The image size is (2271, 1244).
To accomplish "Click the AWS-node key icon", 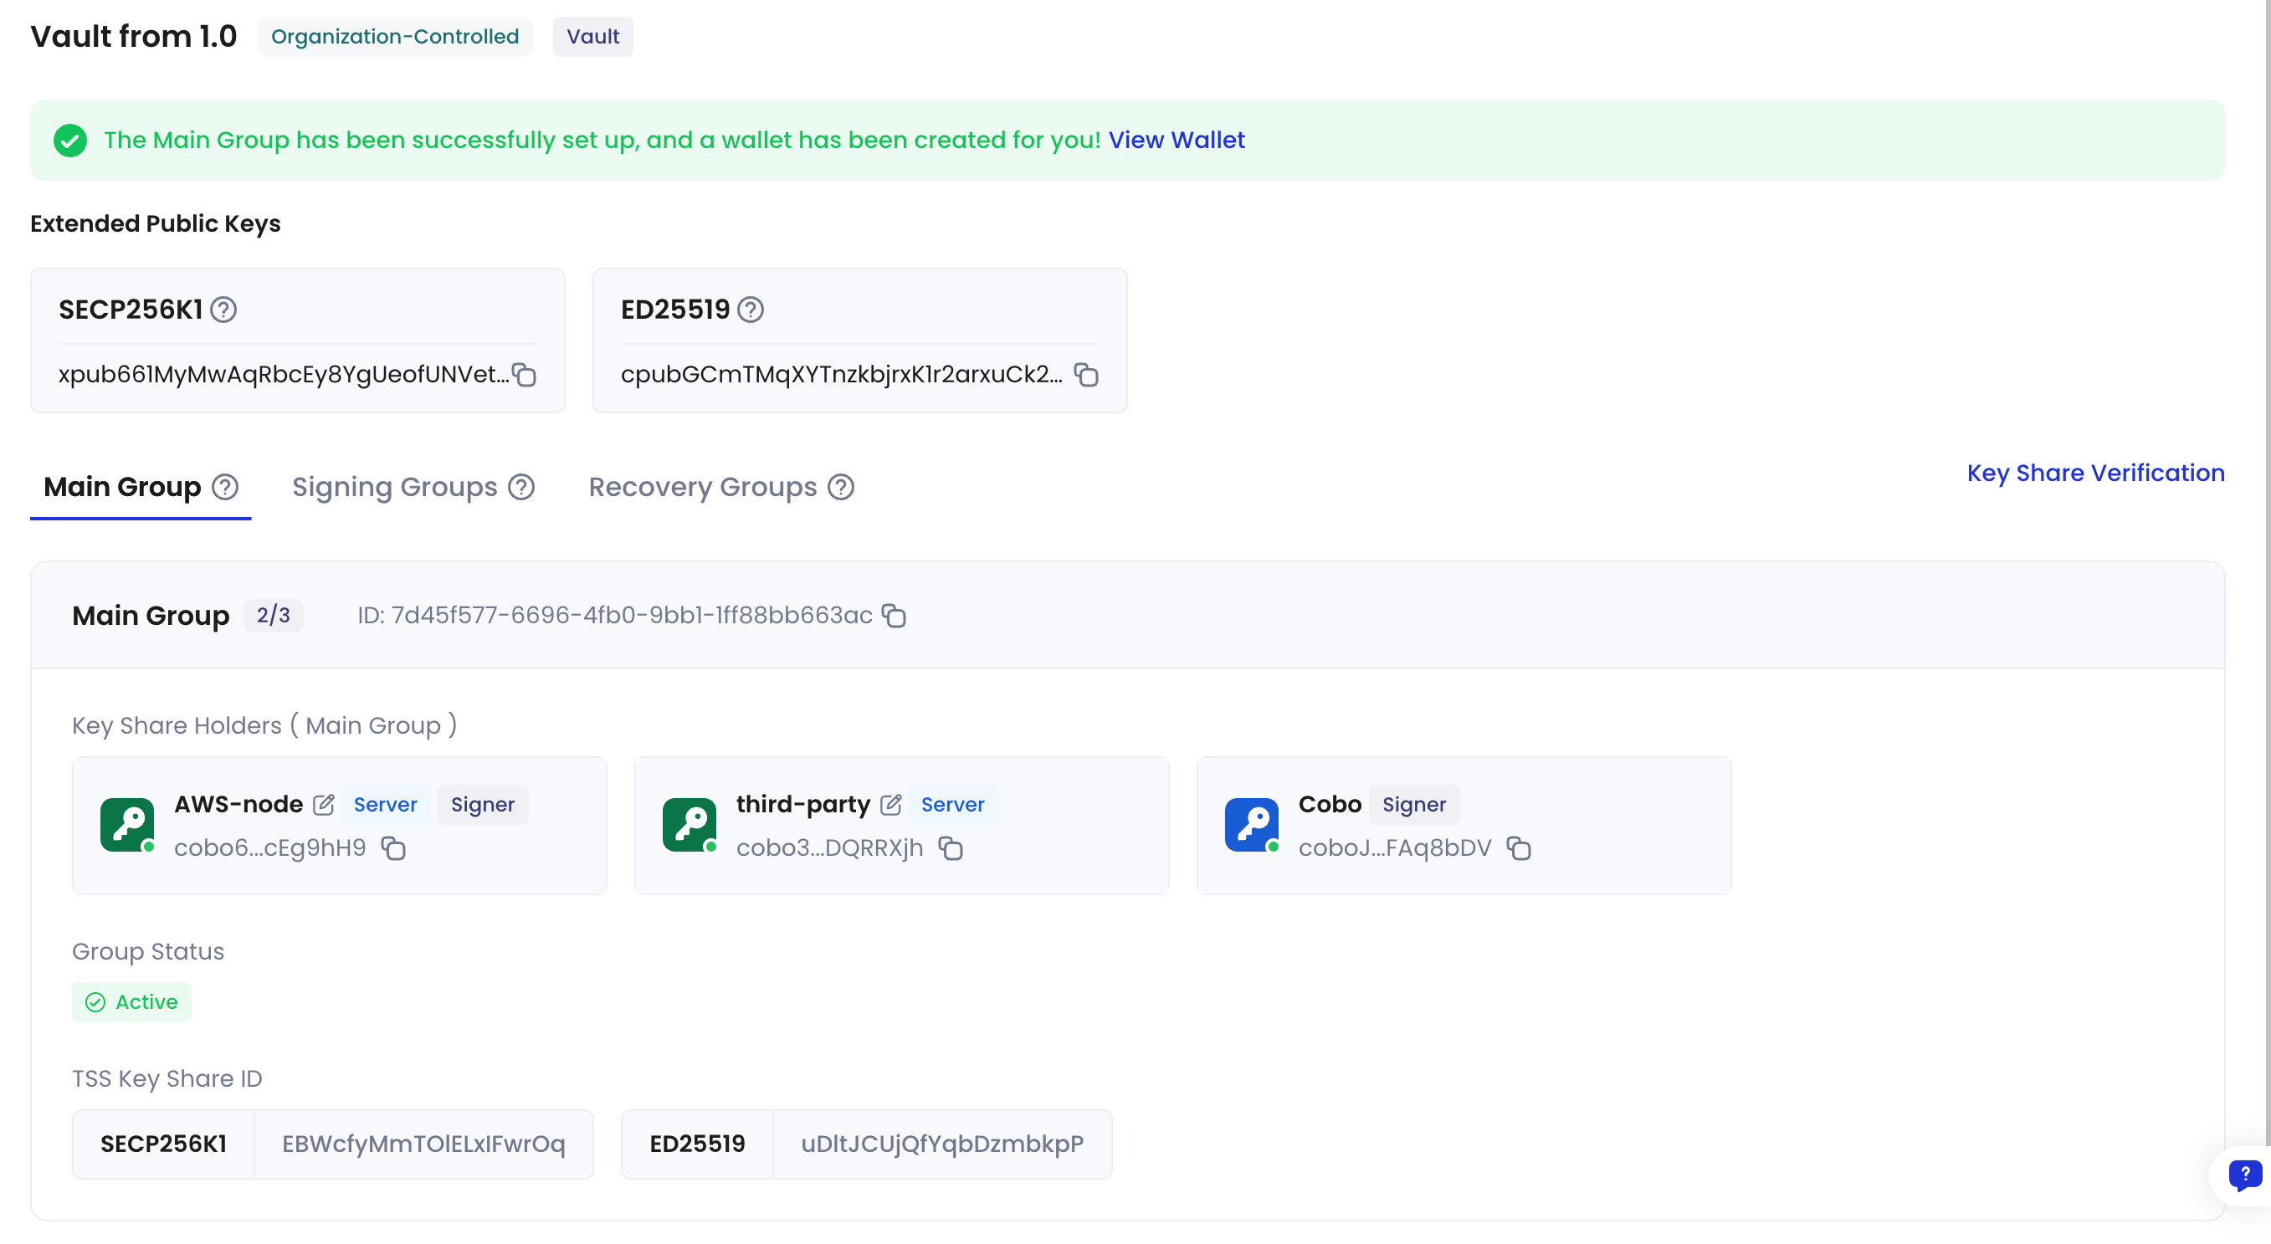I will (x=128, y=824).
